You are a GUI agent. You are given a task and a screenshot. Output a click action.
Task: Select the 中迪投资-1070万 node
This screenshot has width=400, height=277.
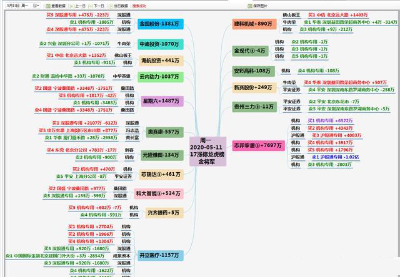(x=161, y=44)
